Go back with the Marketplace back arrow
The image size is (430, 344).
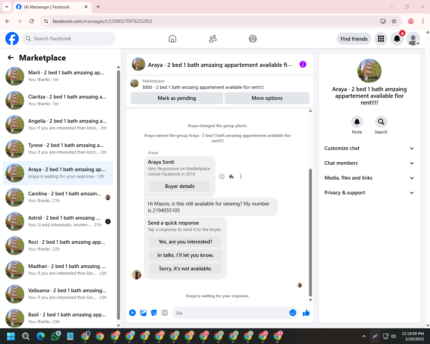pos(11,58)
